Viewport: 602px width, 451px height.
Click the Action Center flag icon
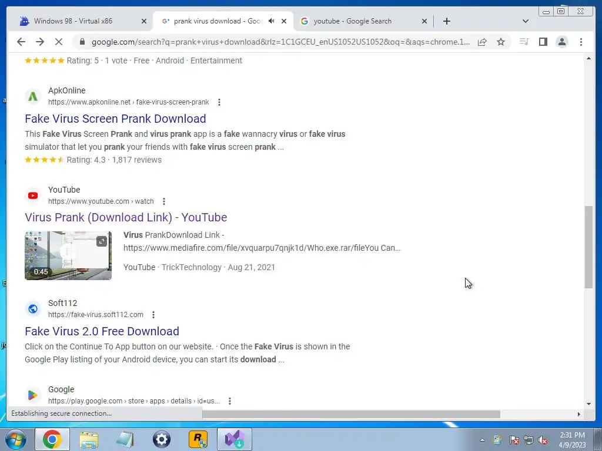pyautogui.click(x=514, y=440)
